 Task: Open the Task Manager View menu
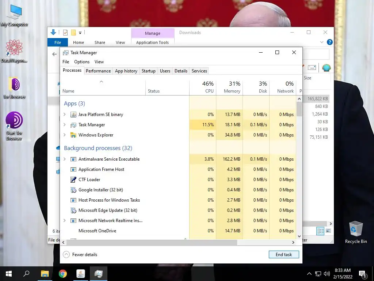click(x=99, y=62)
